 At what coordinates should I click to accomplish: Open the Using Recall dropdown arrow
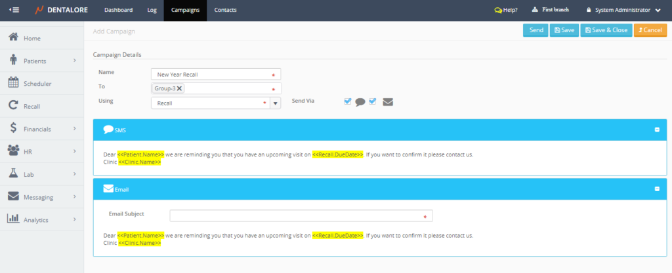click(276, 103)
